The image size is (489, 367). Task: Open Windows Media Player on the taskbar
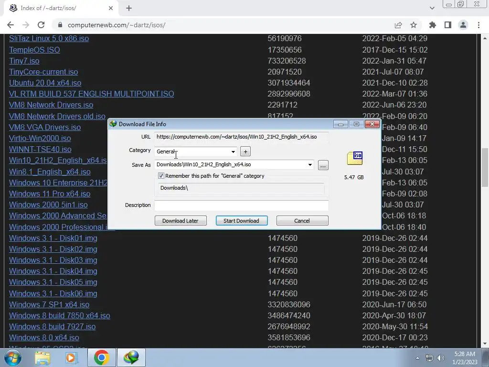coord(71,357)
